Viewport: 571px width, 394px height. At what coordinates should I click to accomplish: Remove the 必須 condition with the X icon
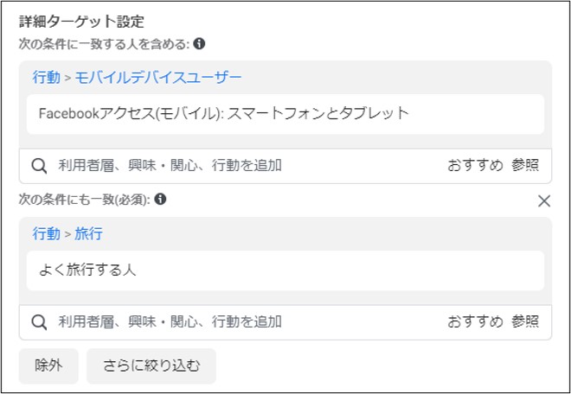click(x=544, y=200)
